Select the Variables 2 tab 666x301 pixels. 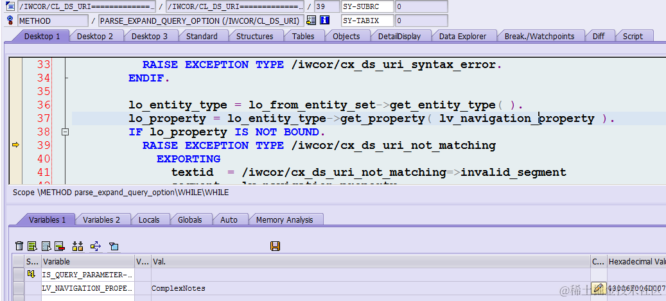(x=101, y=219)
